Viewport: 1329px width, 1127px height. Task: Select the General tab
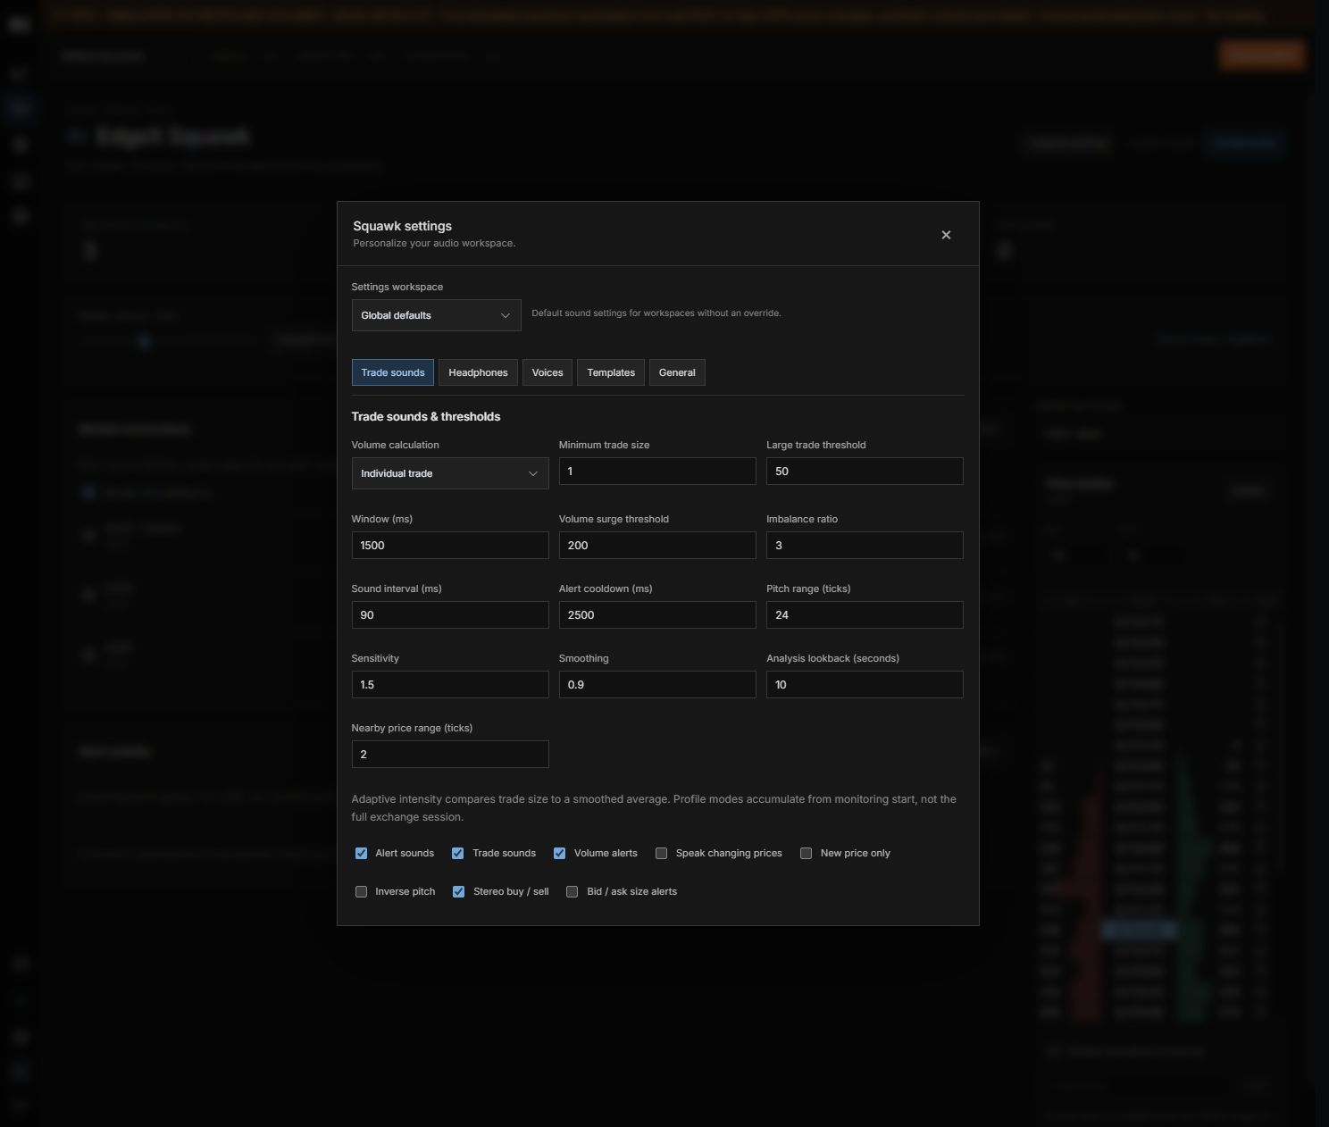click(x=677, y=372)
